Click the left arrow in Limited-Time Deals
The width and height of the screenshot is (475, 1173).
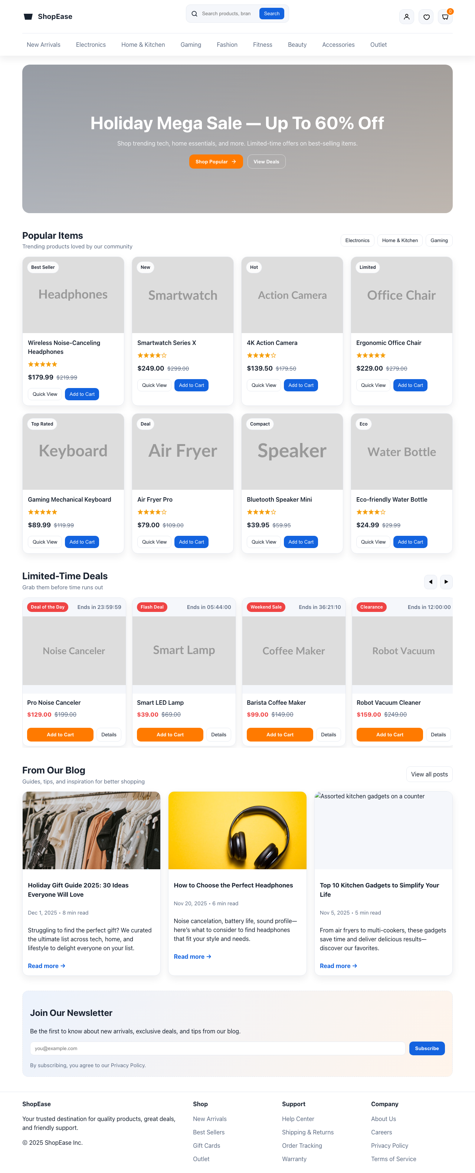pyautogui.click(x=430, y=581)
